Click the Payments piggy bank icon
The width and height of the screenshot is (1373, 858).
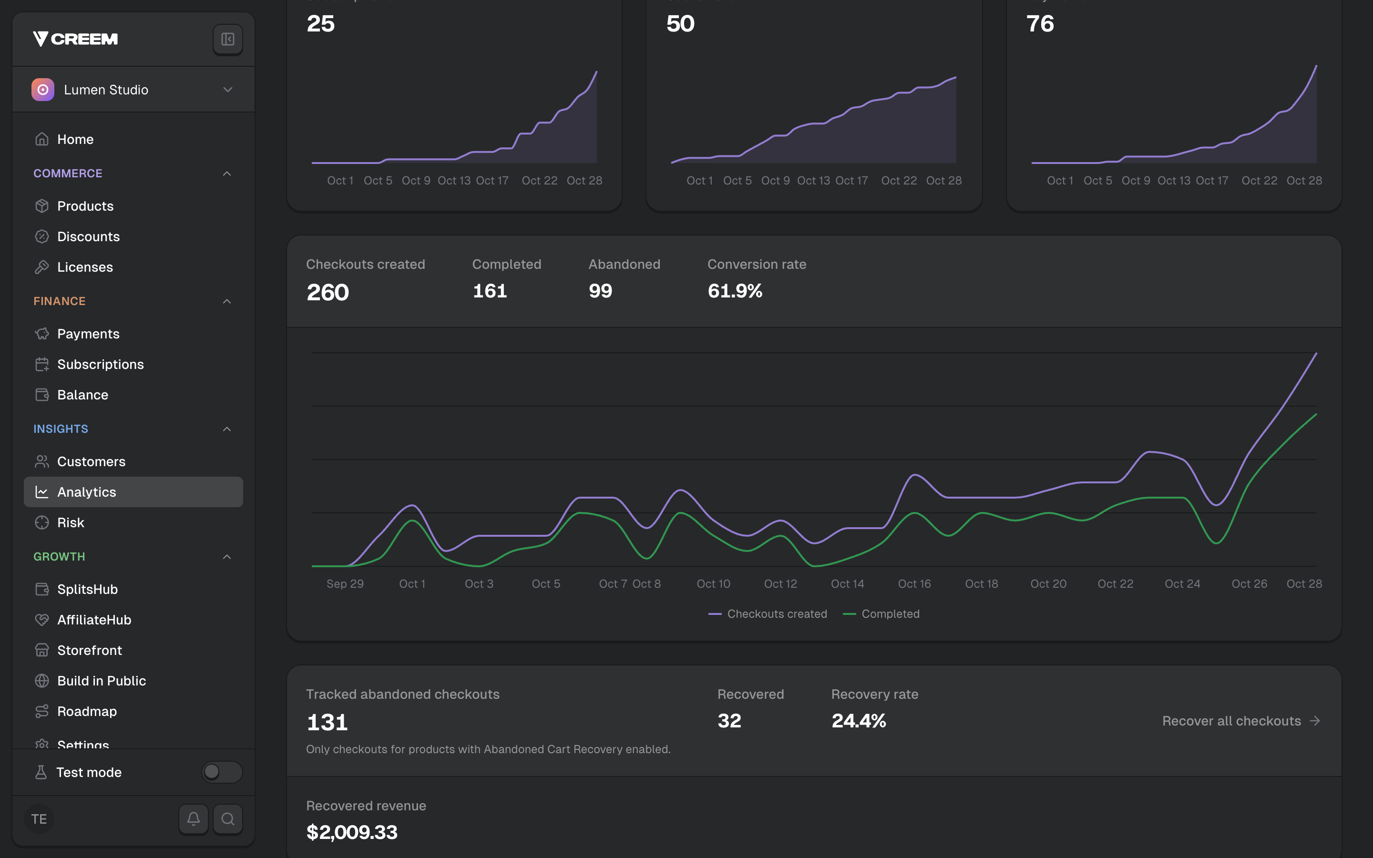[x=42, y=334]
